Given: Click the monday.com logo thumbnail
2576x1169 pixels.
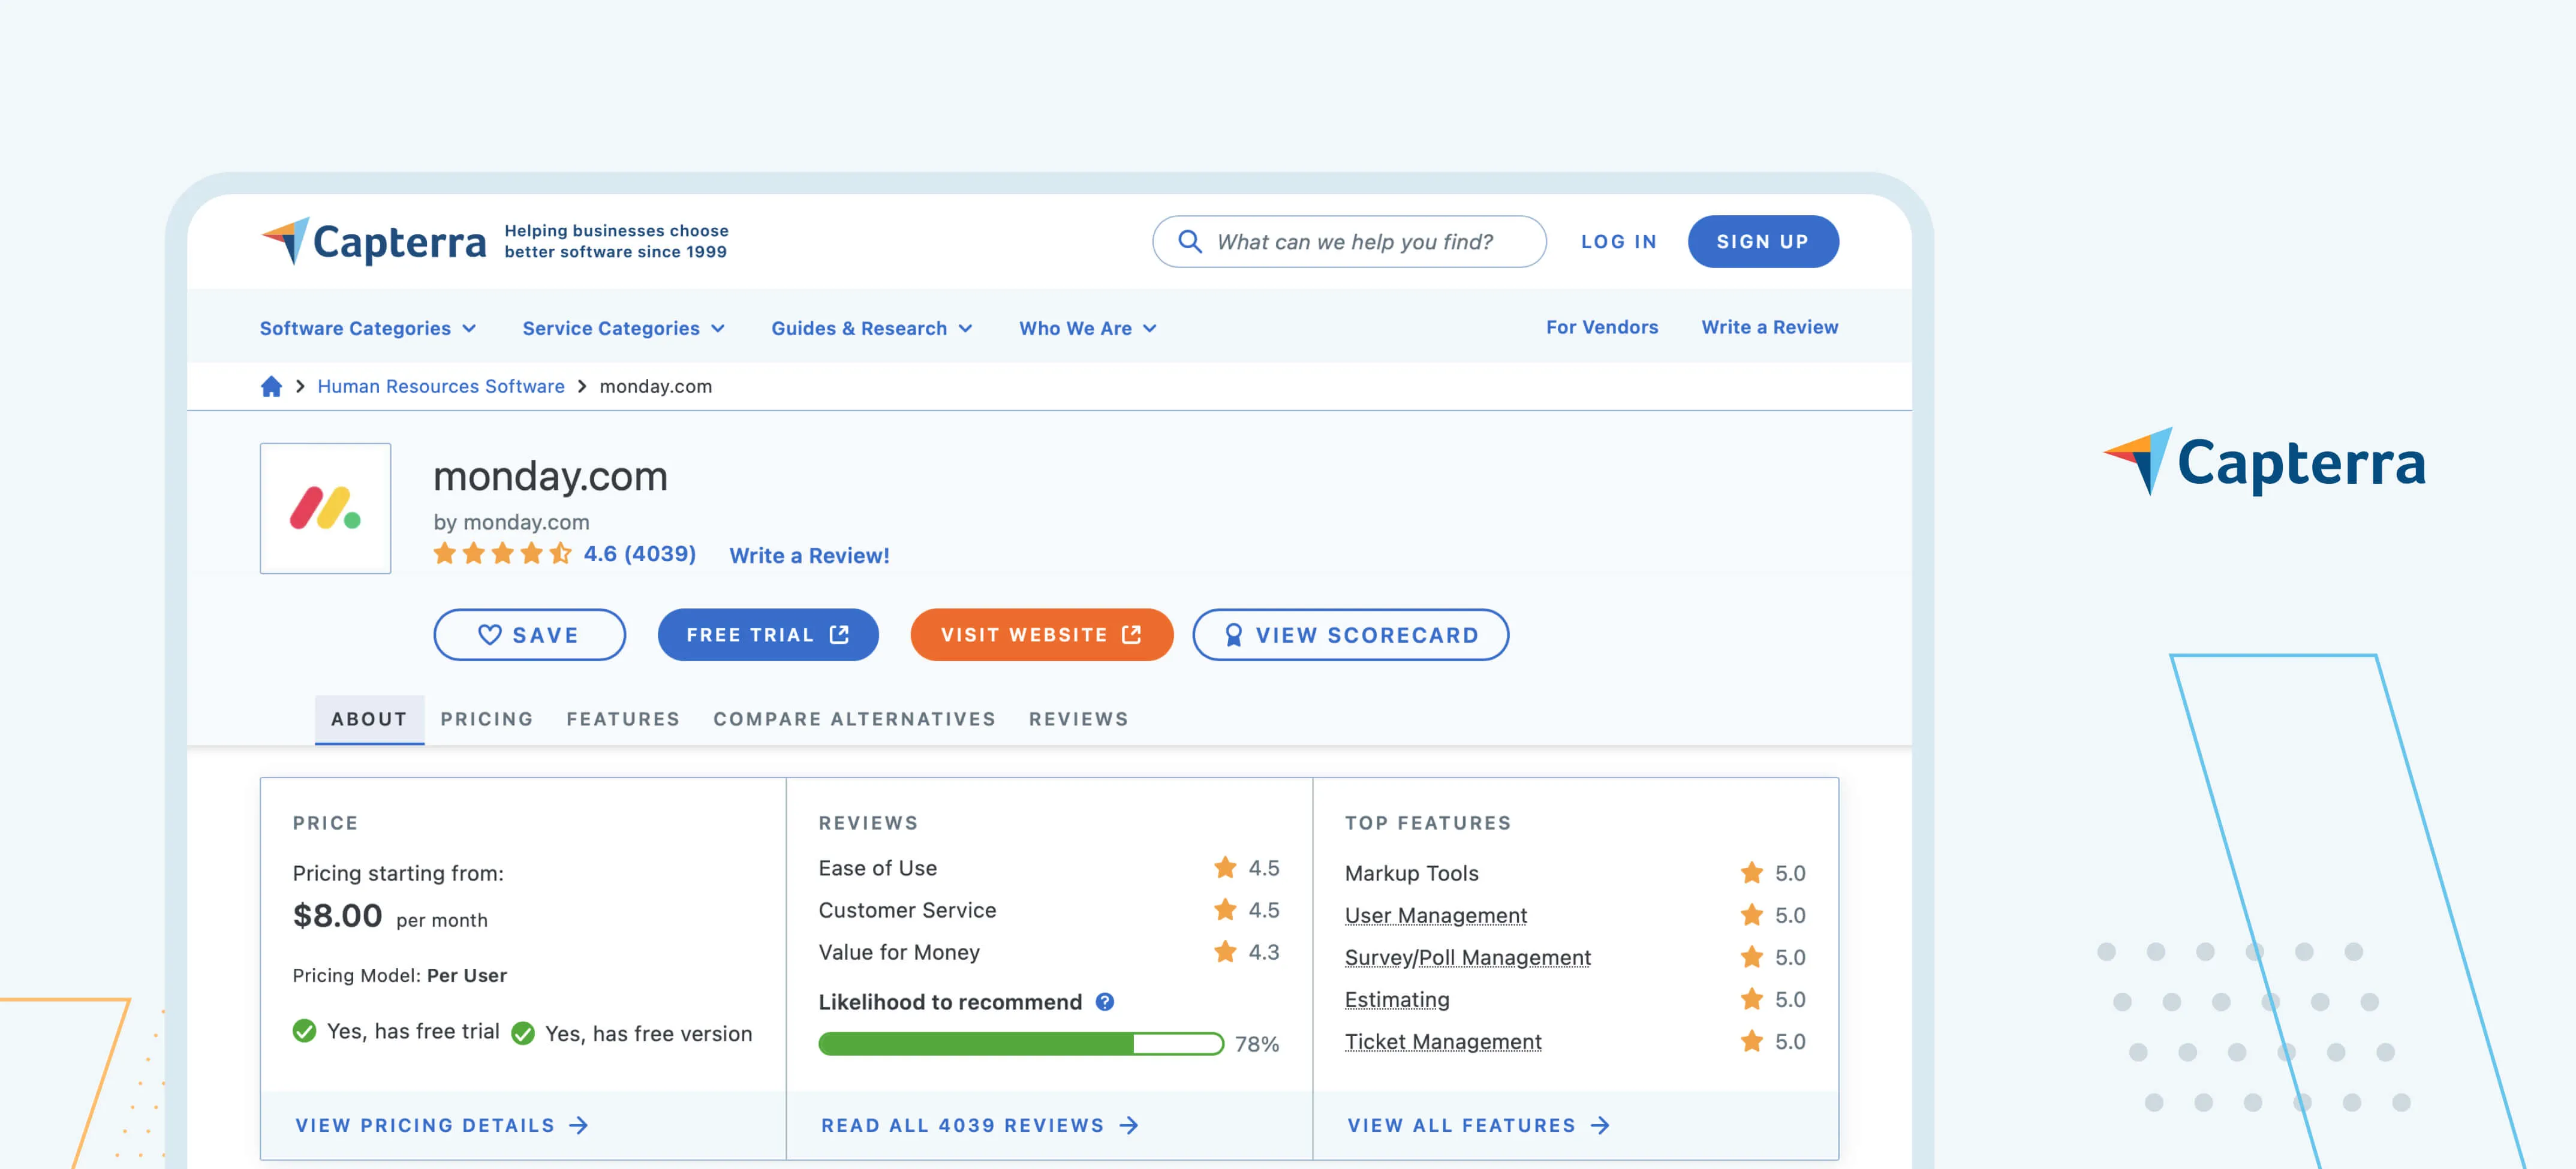Looking at the screenshot, I should pyautogui.click(x=325, y=508).
